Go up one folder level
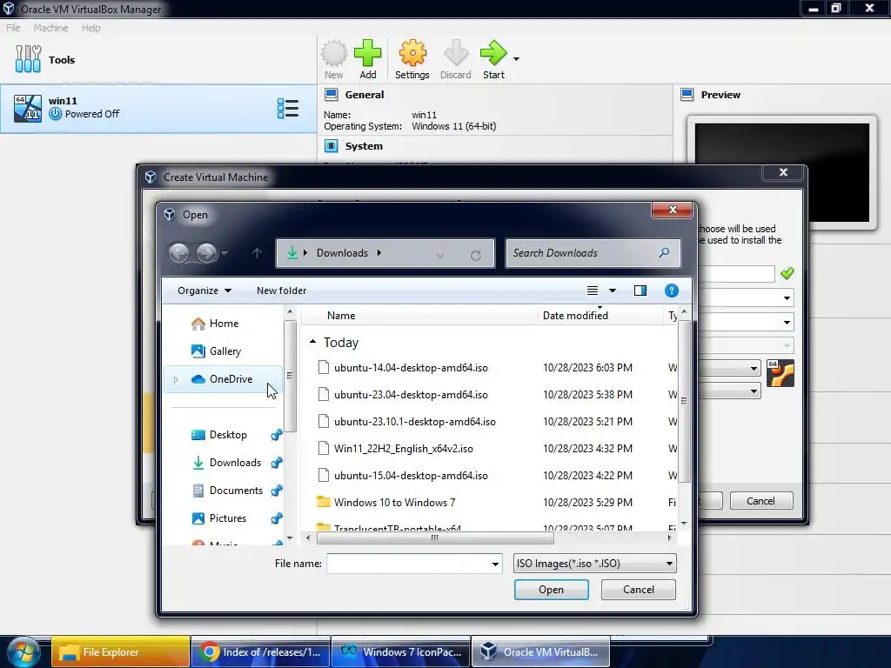The image size is (891, 668). point(257,253)
